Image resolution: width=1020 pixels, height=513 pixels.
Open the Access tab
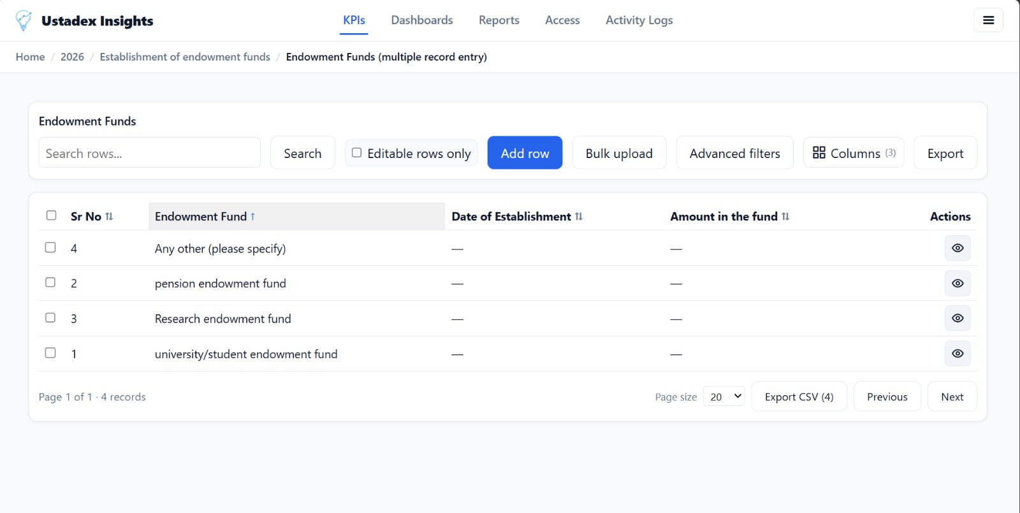click(x=562, y=20)
